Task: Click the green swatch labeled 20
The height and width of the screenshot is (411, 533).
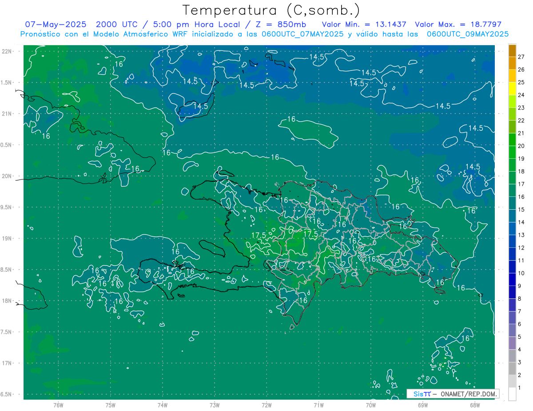Action: click(x=512, y=140)
